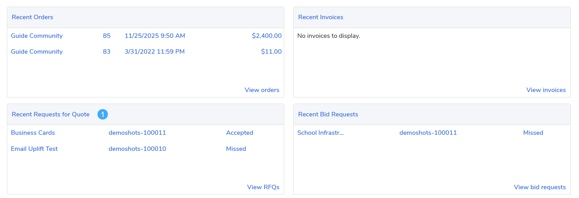579x198 pixels.
Task: Click the $11.00 order total
Action: [271, 52]
